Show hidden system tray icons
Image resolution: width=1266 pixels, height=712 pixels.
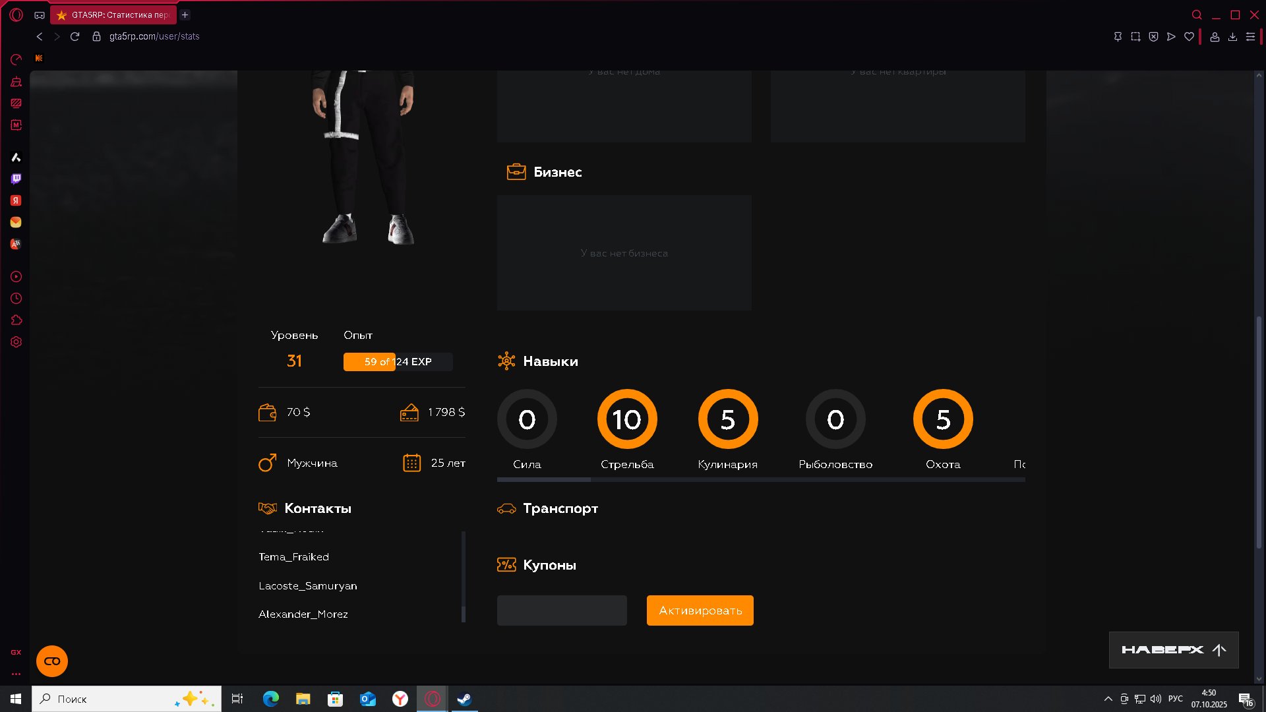1108,699
